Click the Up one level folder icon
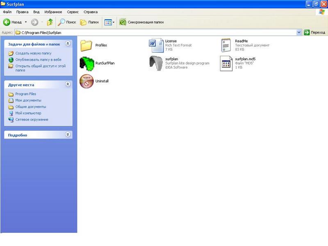Screen dimensions: 328x246 (50, 22)
